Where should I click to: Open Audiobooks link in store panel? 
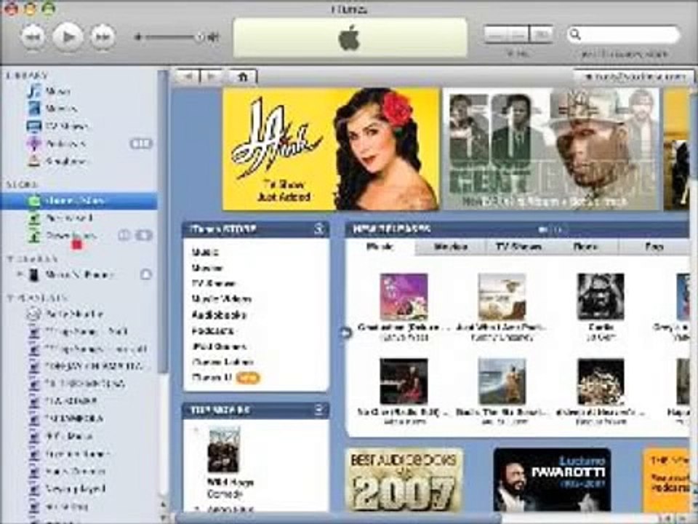(x=219, y=315)
